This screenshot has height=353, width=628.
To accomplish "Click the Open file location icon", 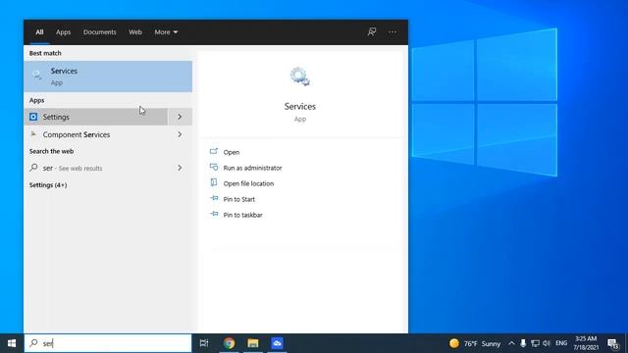I will [x=214, y=183].
